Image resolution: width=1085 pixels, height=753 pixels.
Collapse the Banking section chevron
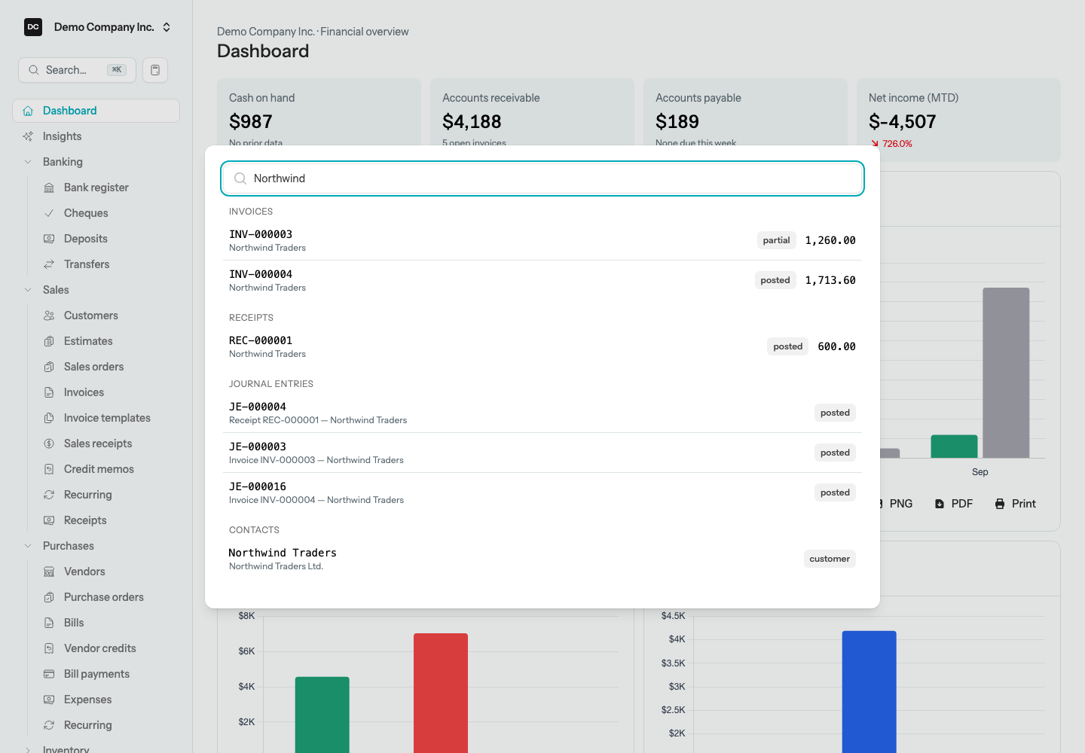point(28,162)
